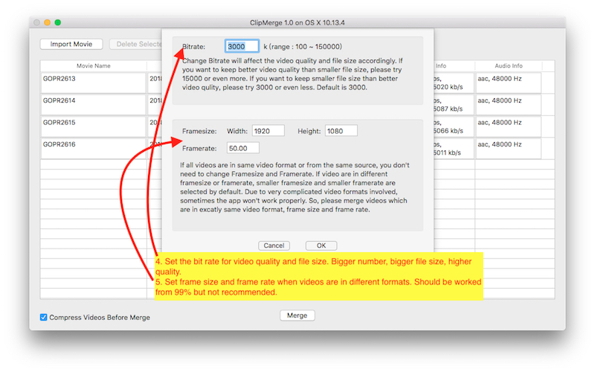
Task: Click the Audio Info column header
Action: click(x=509, y=65)
